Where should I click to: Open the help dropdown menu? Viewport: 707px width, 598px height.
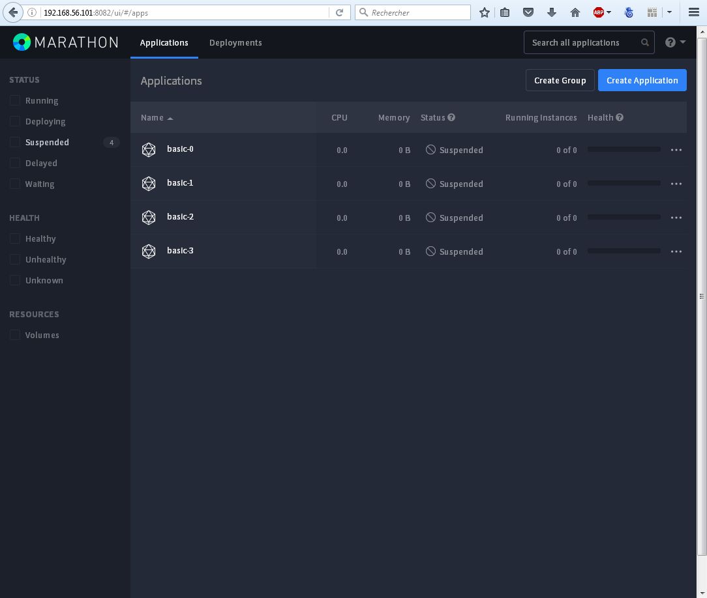(x=675, y=42)
